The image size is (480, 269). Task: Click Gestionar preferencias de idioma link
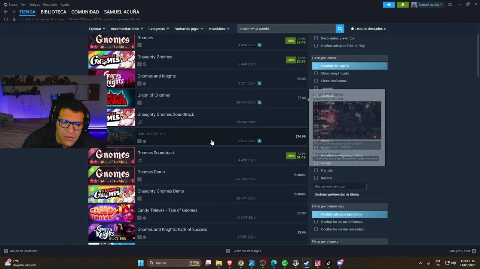tap(336, 195)
